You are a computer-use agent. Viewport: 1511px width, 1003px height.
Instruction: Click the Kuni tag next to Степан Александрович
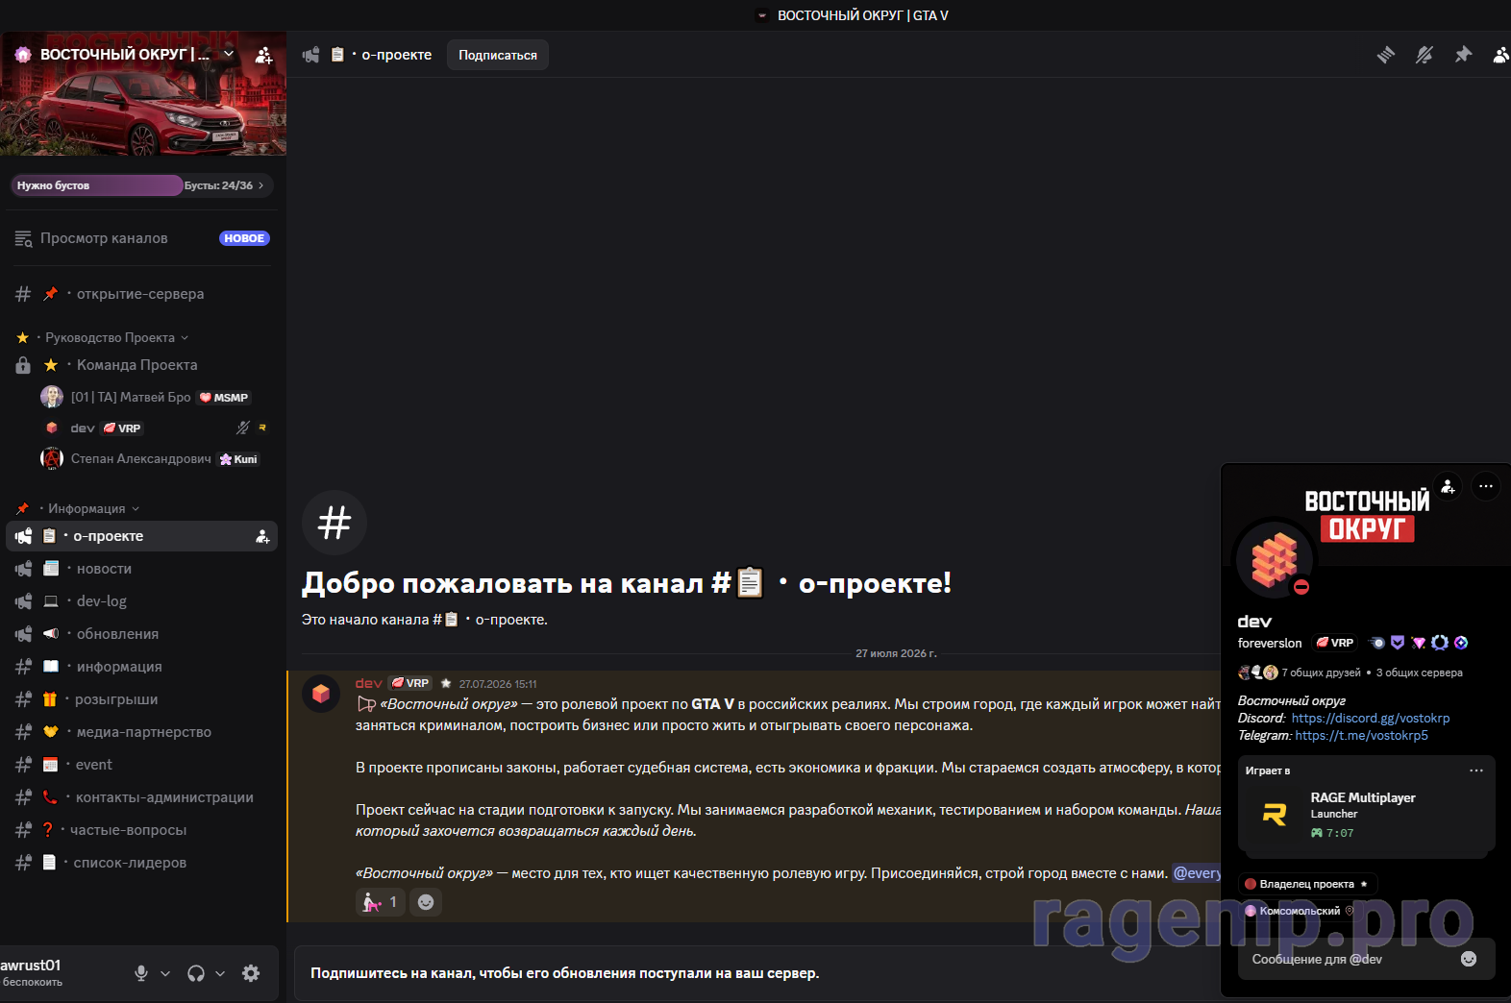pyautogui.click(x=239, y=459)
